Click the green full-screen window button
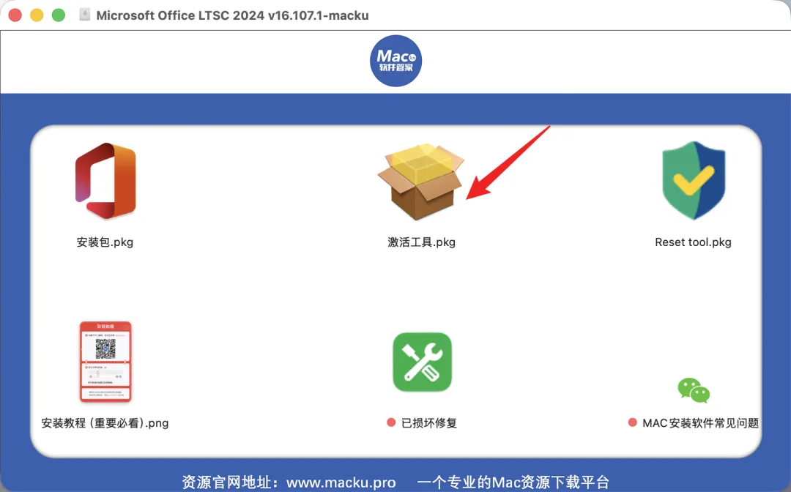Image resolution: width=791 pixels, height=492 pixels. pyautogui.click(x=59, y=15)
